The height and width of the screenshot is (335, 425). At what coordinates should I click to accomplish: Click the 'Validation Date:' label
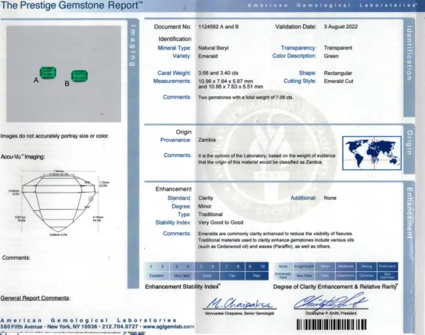pyautogui.click(x=295, y=27)
